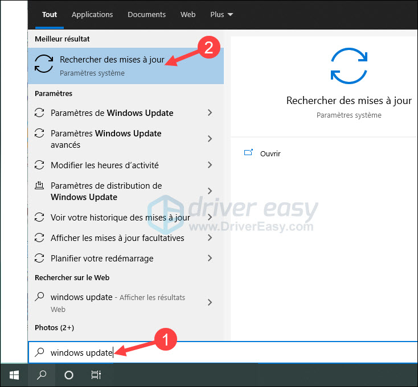The image size is (418, 387).
Task: Expand Afficher les mises à jour facultatives chevron
Action: pyautogui.click(x=210, y=238)
